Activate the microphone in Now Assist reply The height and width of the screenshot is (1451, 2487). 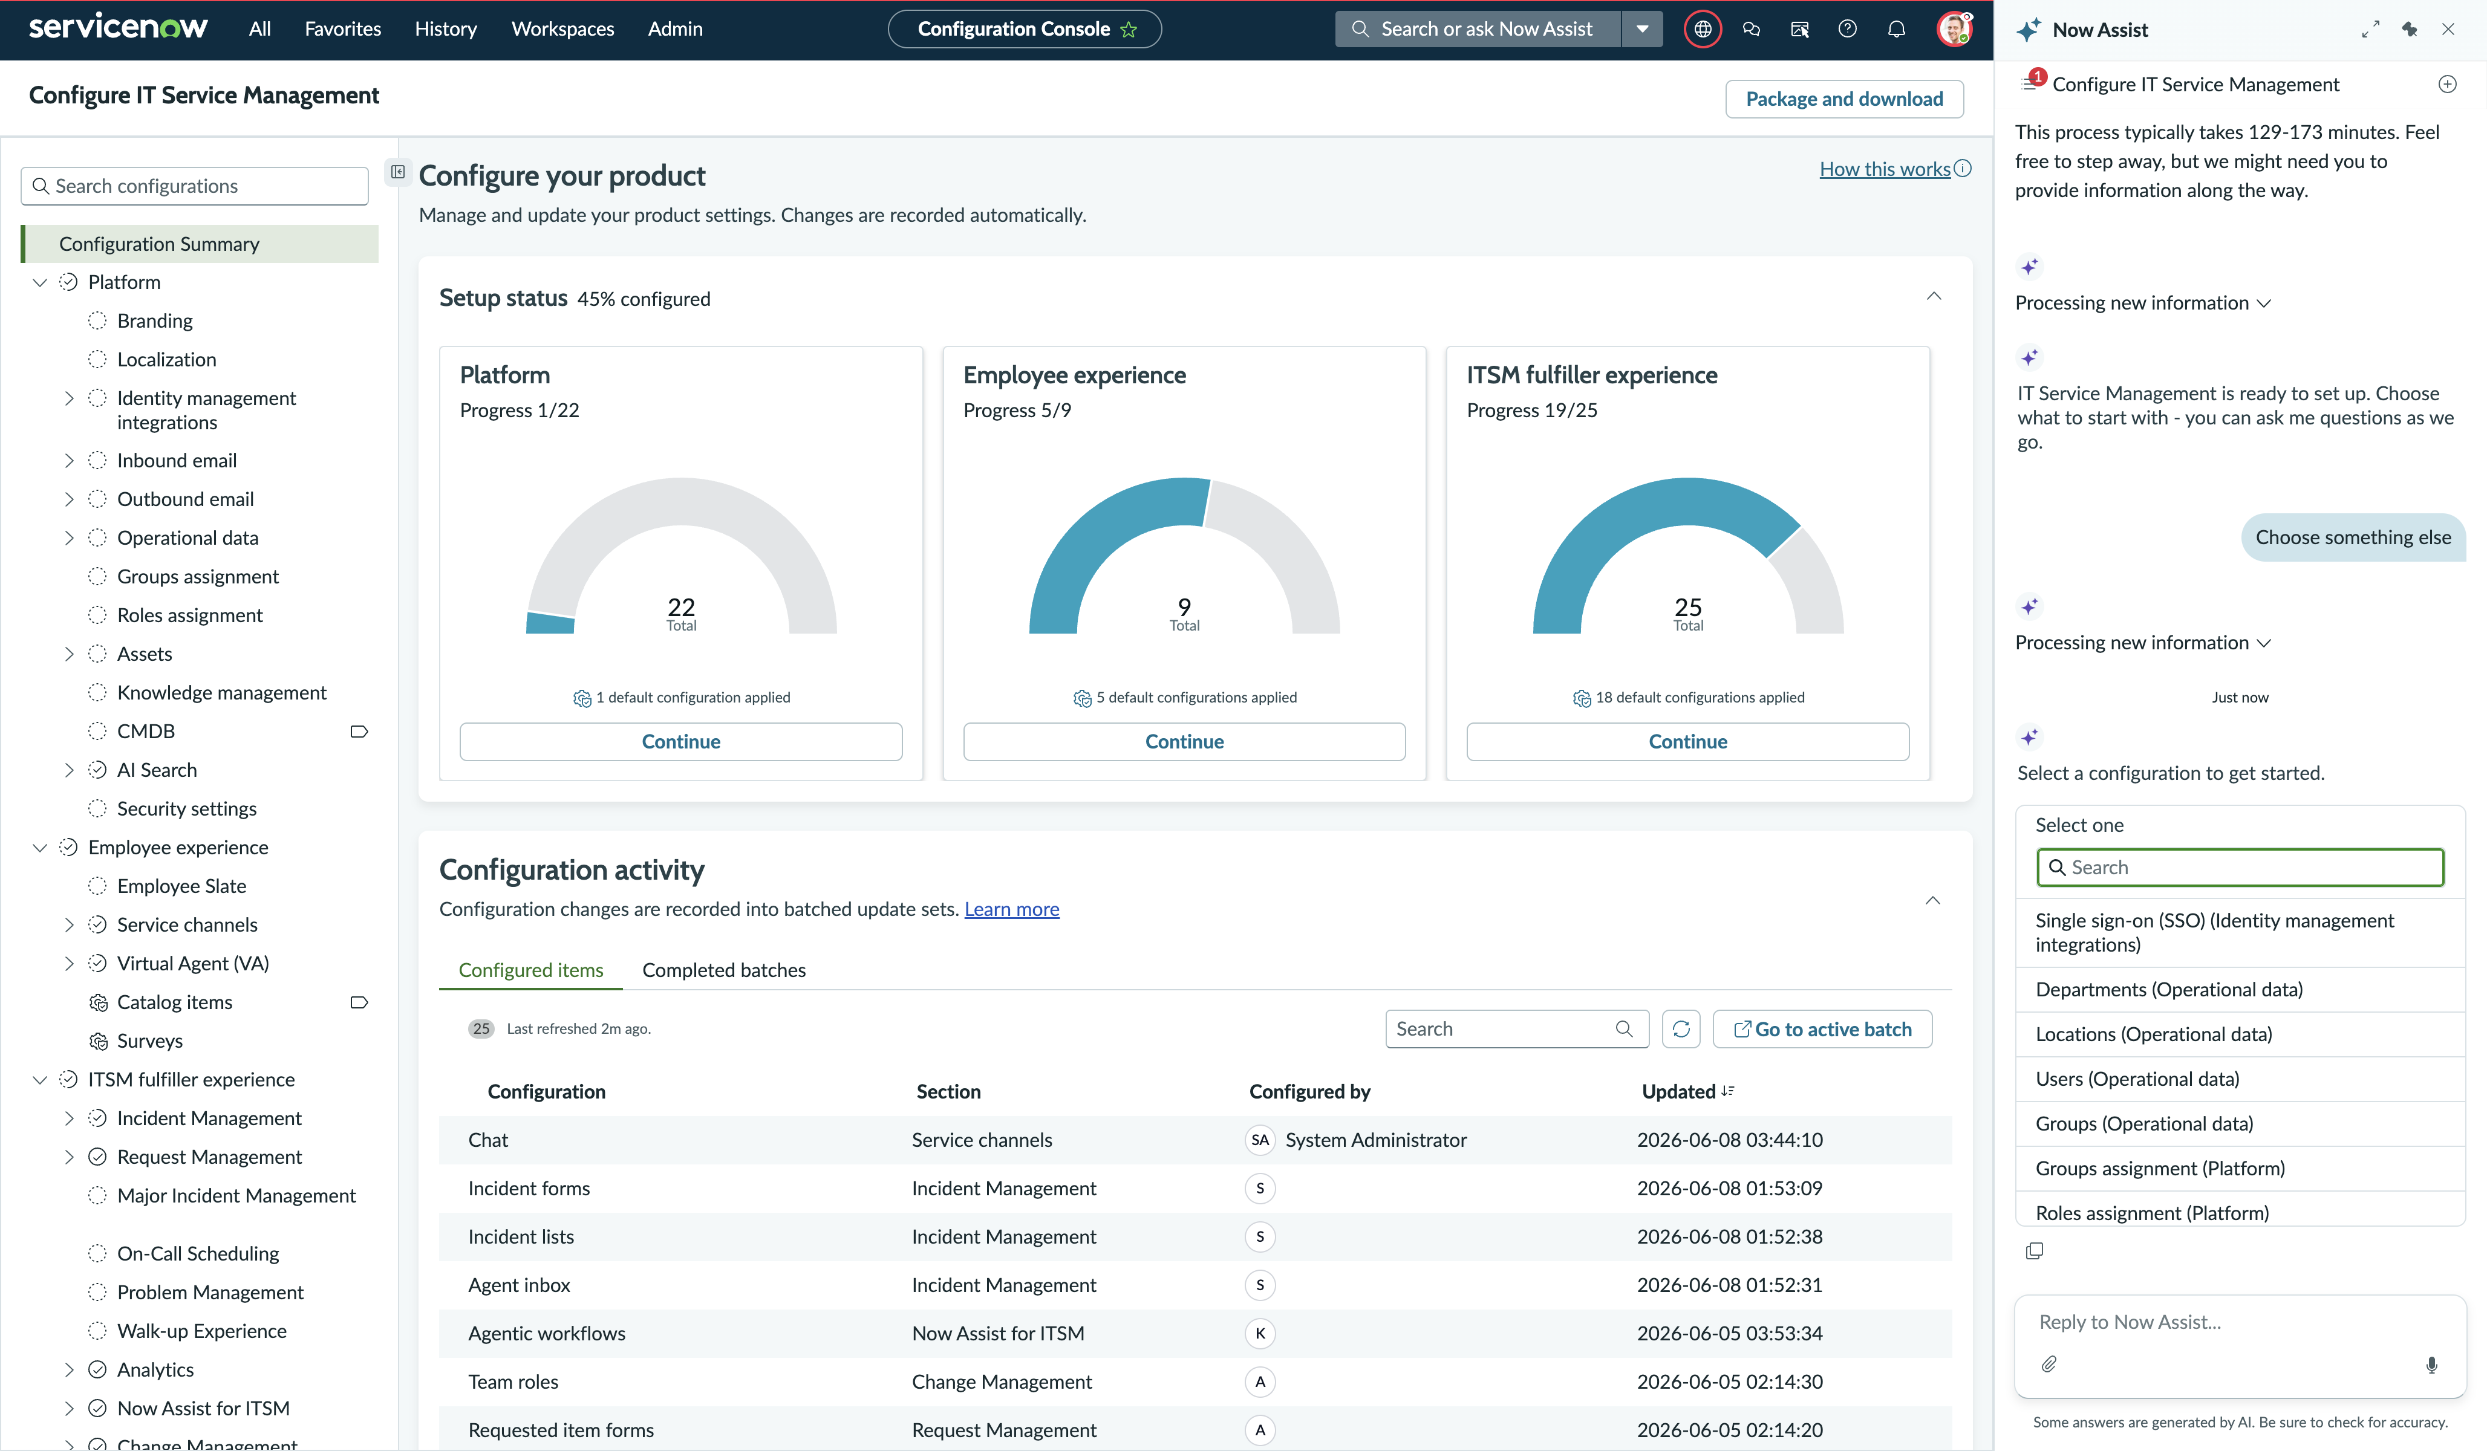pyautogui.click(x=2432, y=1364)
